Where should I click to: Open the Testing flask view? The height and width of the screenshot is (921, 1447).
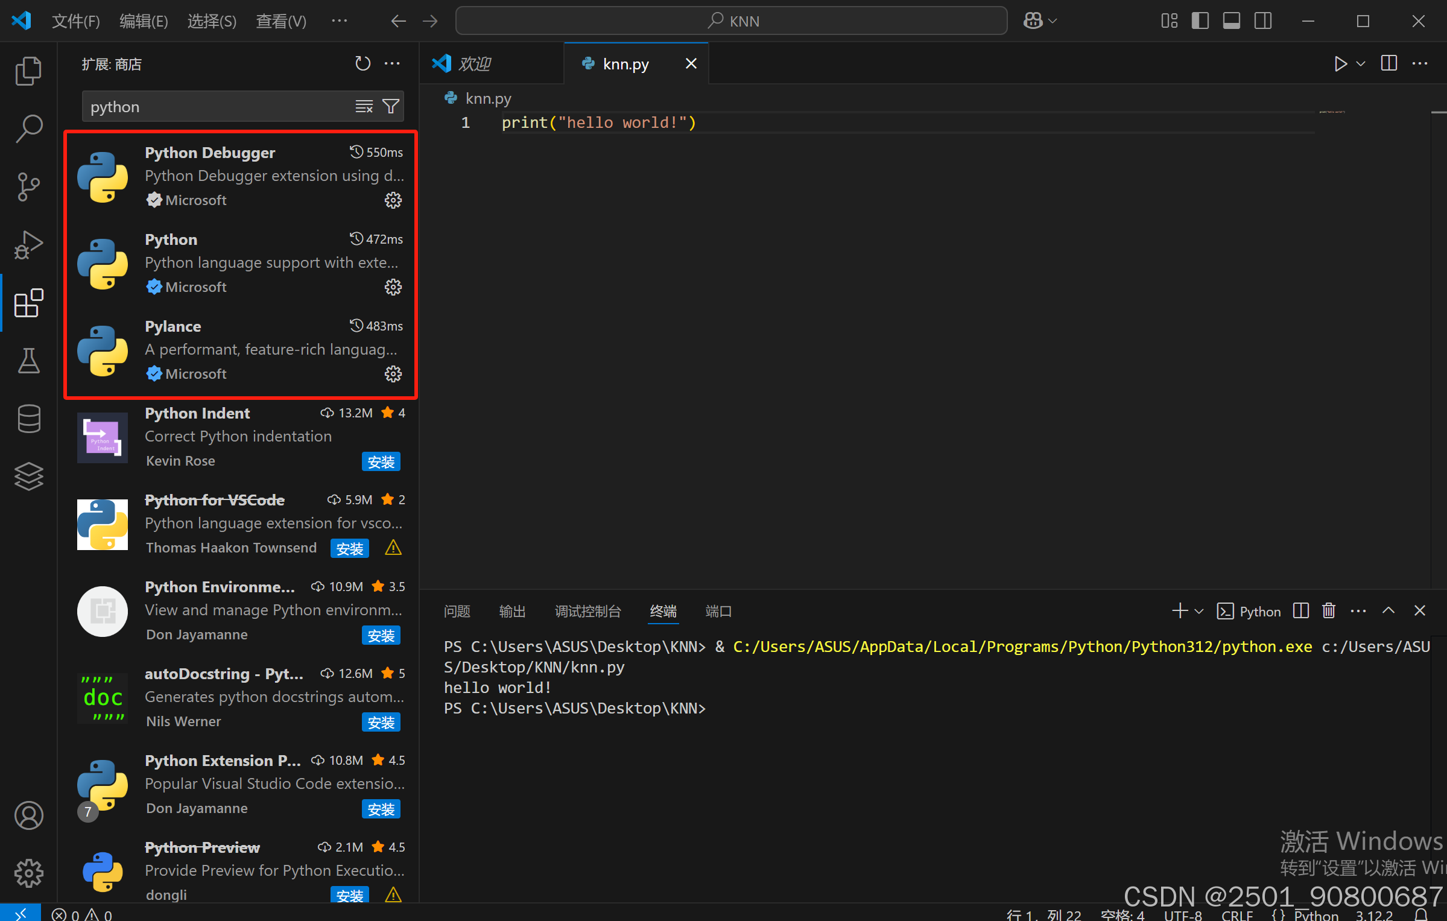[x=28, y=361]
